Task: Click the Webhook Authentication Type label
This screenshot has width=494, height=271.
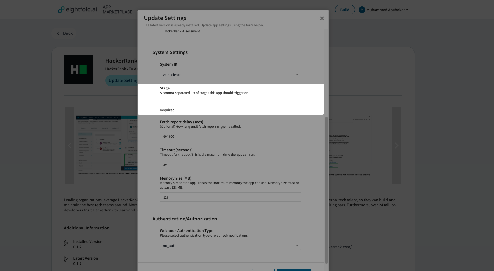Action: [x=186, y=231]
